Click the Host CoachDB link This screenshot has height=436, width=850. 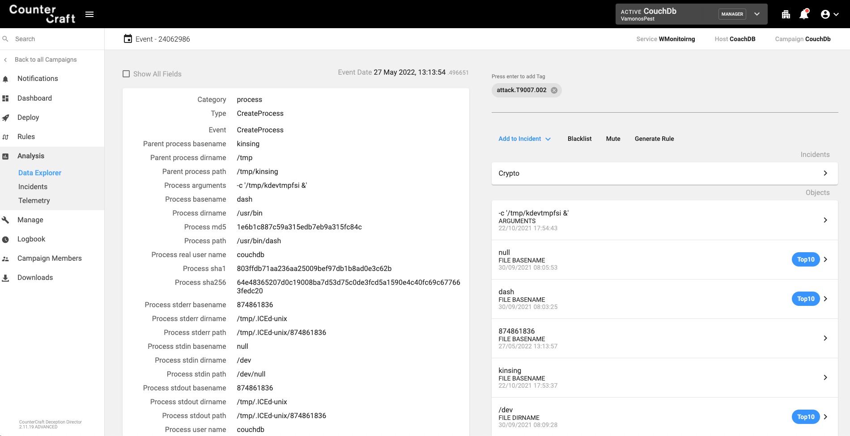tap(735, 39)
